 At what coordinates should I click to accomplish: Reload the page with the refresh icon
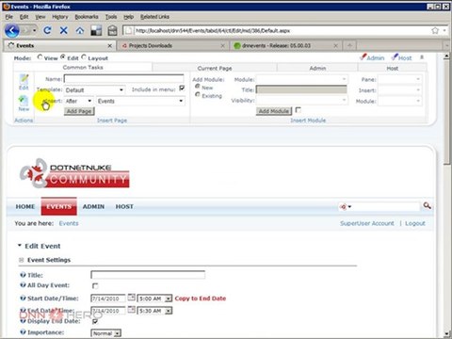[x=47, y=30]
